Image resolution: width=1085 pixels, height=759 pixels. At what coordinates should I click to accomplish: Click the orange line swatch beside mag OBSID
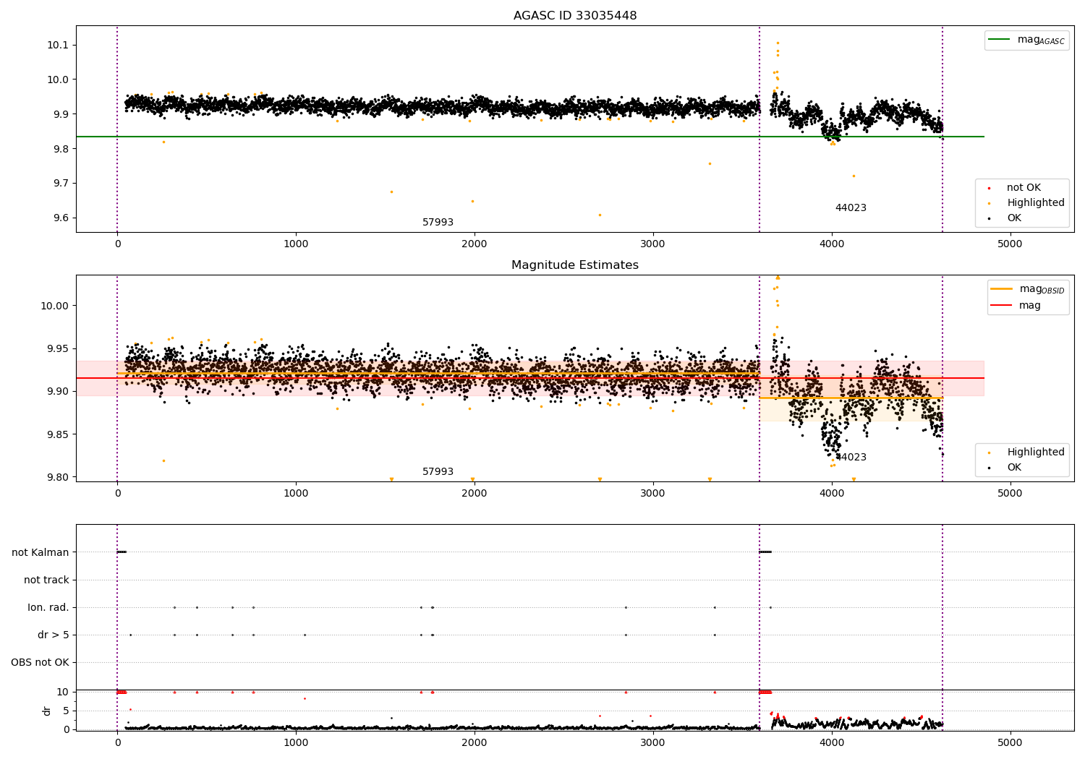1002,289
